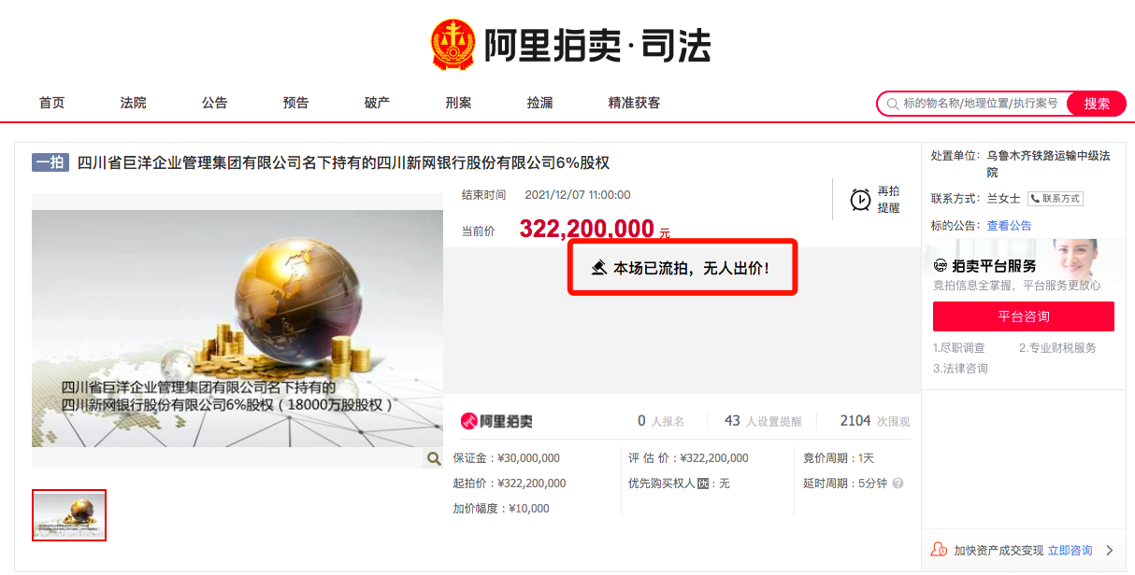Click the phone 联系方式 icon button
Viewport: 1135px width, 575px height.
[1056, 199]
